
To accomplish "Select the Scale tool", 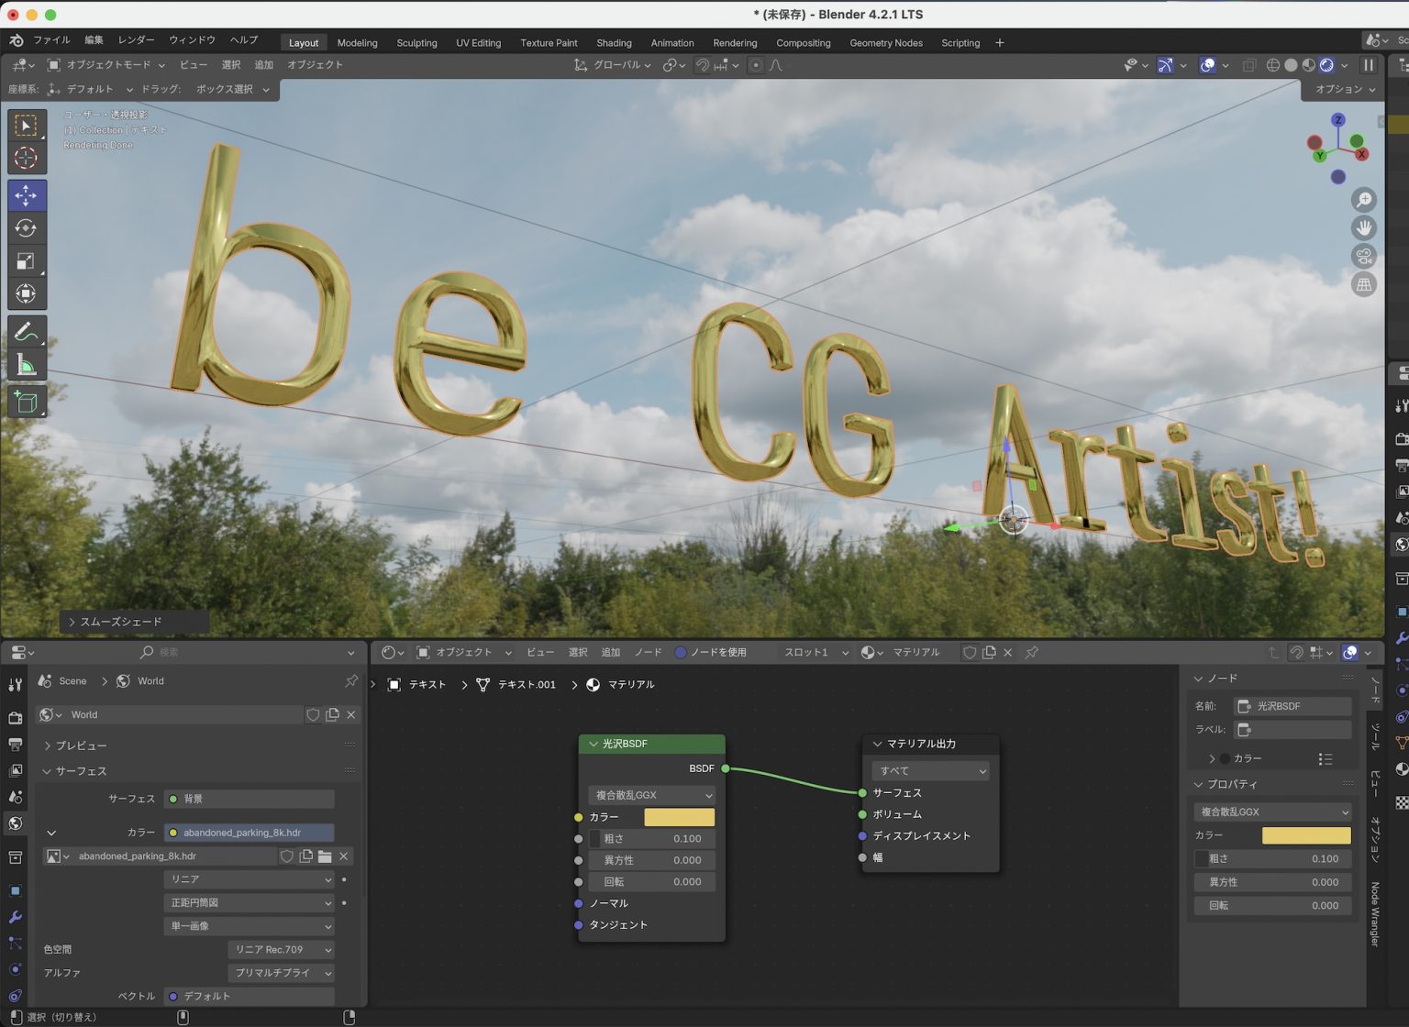I will click(28, 260).
